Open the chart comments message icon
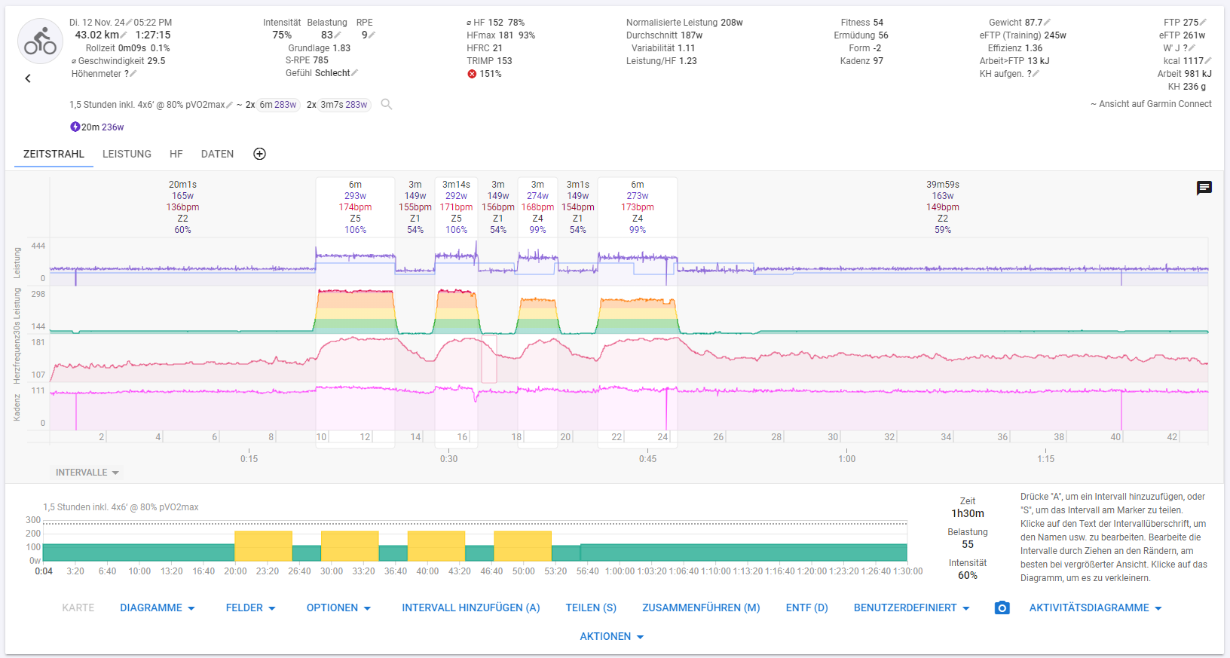 (x=1204, y=188)
